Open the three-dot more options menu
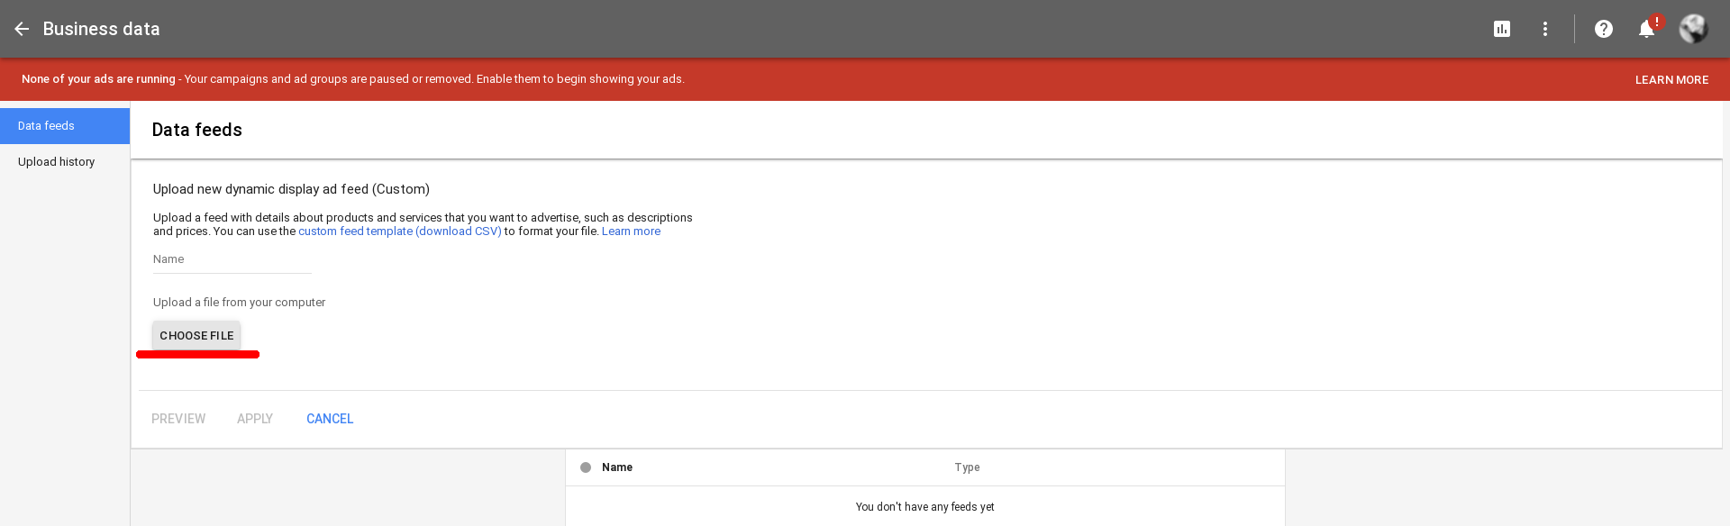This screenshot has height=526, width=1730. pos(1545,29)
